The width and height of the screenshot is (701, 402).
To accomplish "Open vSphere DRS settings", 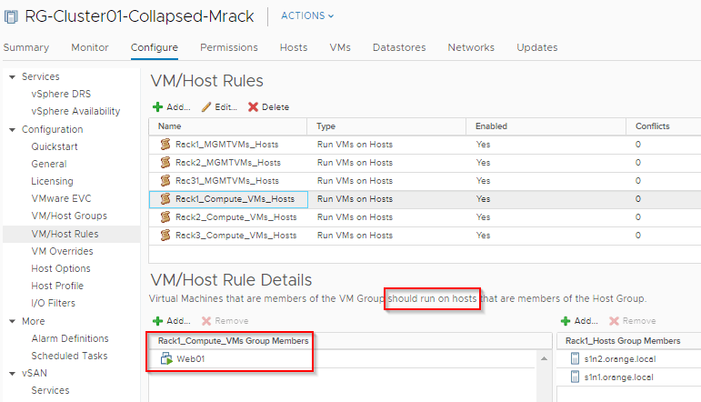I will pyautogui.click(x=61, y=94).
